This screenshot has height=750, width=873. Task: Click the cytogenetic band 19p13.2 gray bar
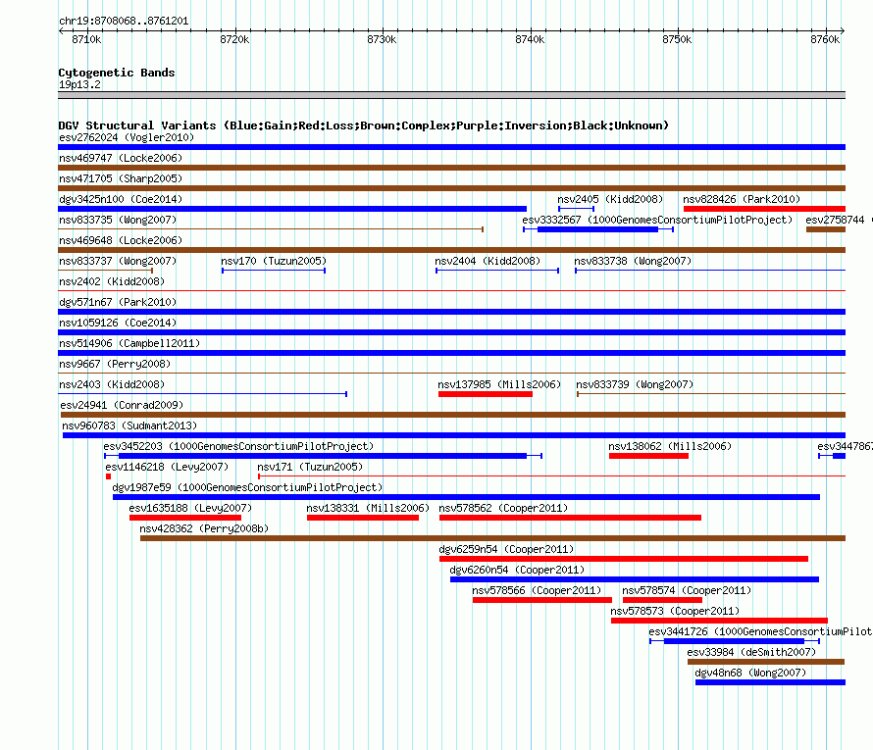coord(451,95)
